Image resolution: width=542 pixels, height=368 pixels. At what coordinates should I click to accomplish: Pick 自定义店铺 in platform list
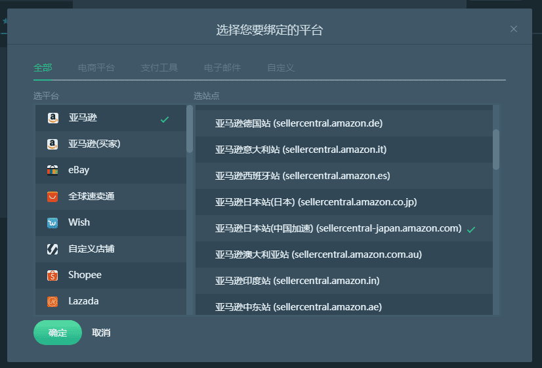coord(111,249)
